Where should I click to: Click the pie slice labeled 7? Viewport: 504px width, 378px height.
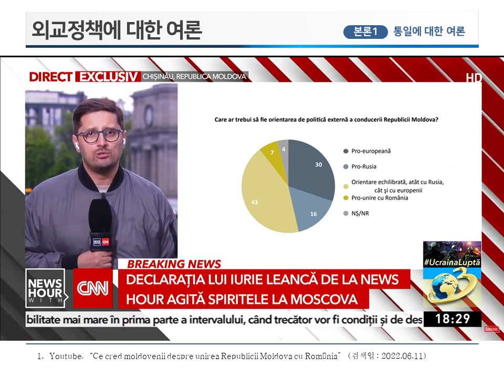tap(273, 154)
